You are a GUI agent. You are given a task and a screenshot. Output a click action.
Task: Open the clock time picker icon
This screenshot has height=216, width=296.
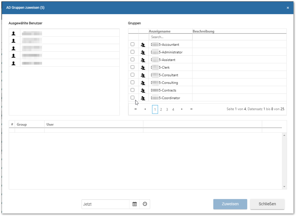tap(145, 204)
